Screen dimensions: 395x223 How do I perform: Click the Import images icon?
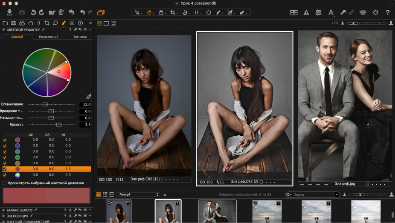point(9,12)
